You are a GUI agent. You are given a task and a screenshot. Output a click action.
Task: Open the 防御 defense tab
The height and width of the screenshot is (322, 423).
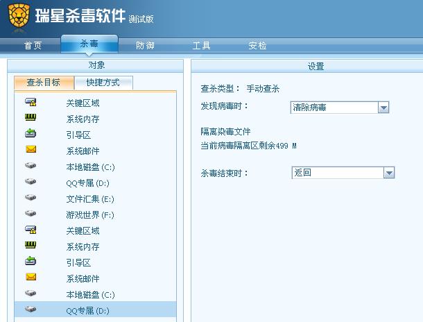[x=145, y=45]
